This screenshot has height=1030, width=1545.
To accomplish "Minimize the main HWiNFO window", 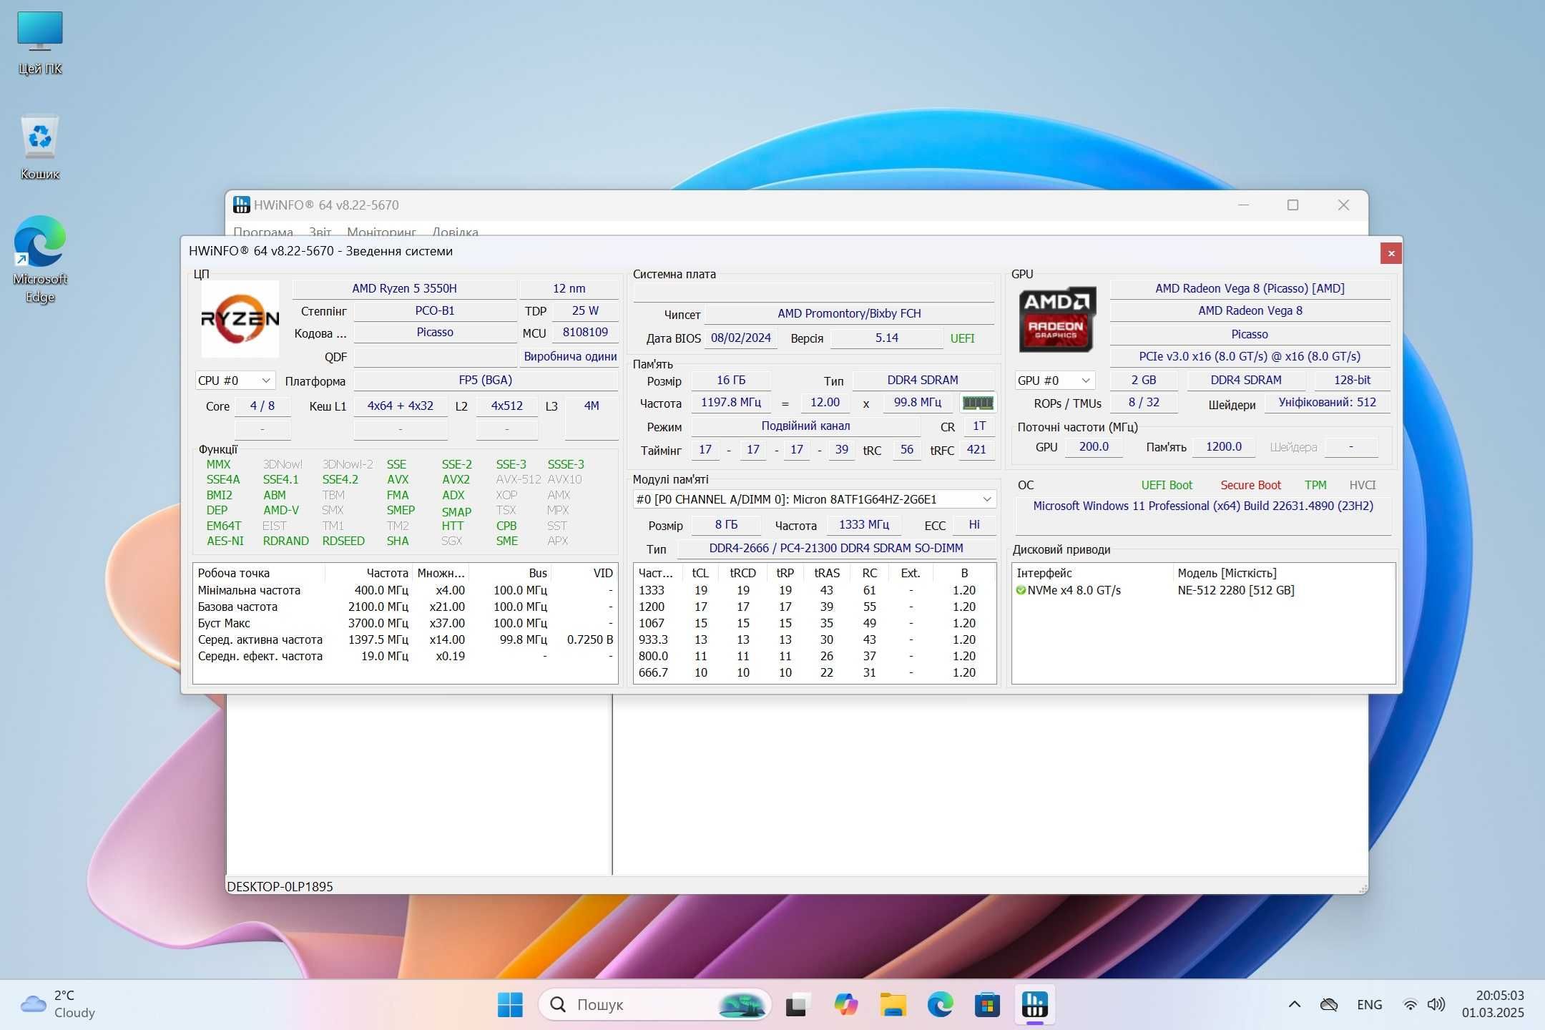I will [x=1243, y=205].
